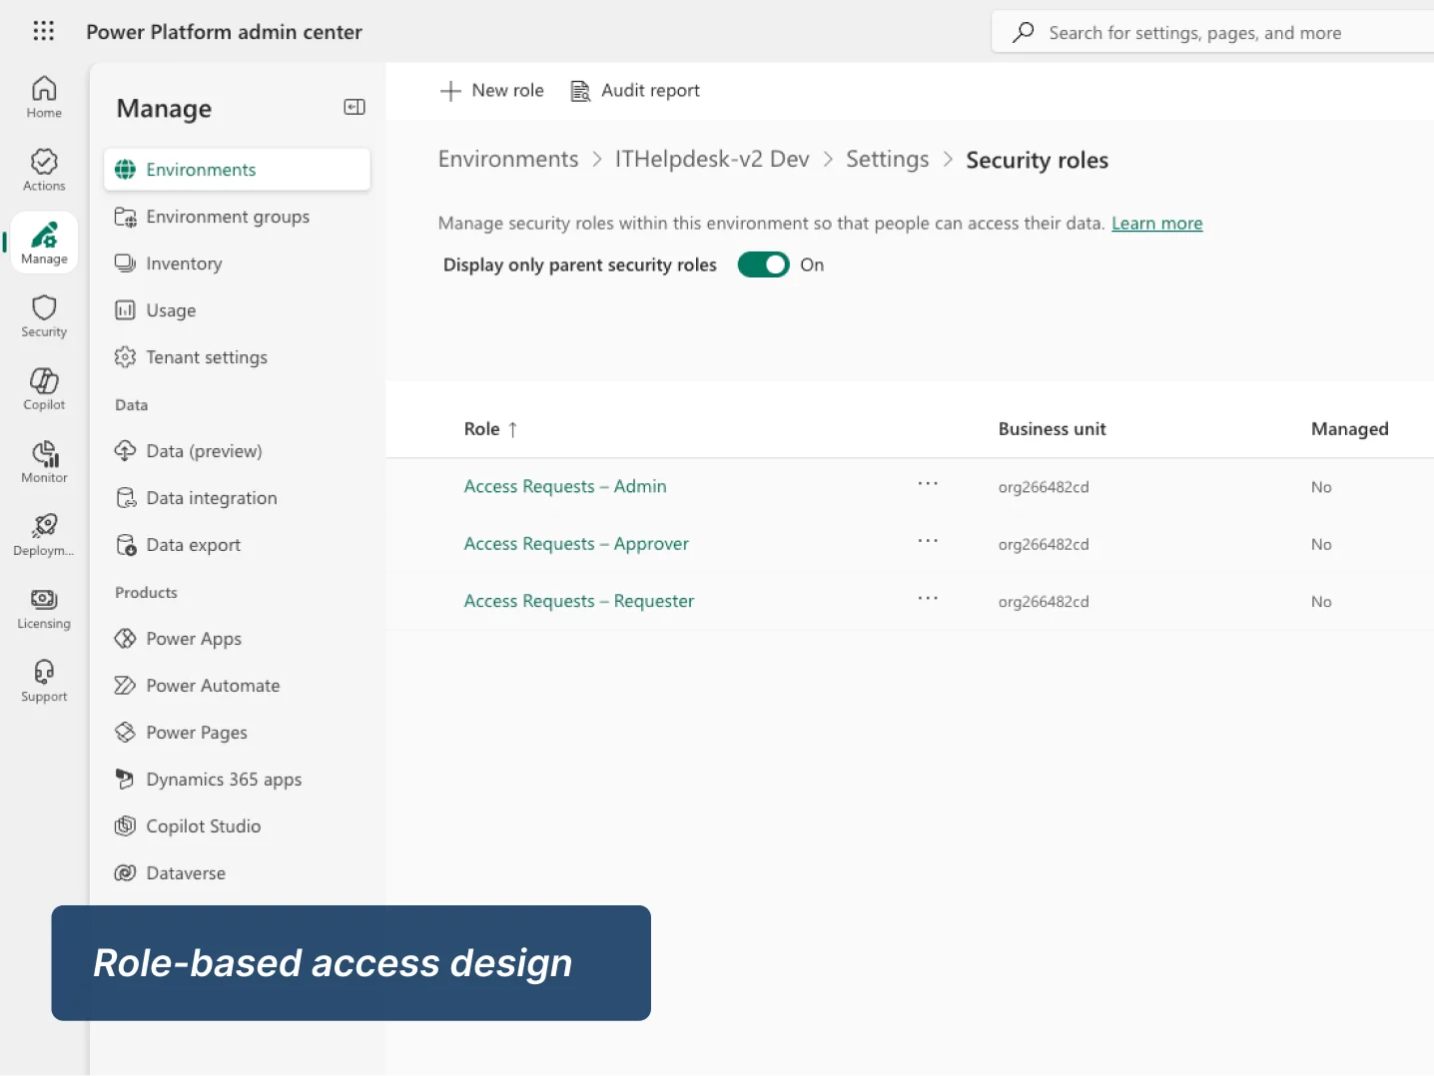Open the Learn more link
This screenshot has width=1434, height=1076.
(1156, 223)
